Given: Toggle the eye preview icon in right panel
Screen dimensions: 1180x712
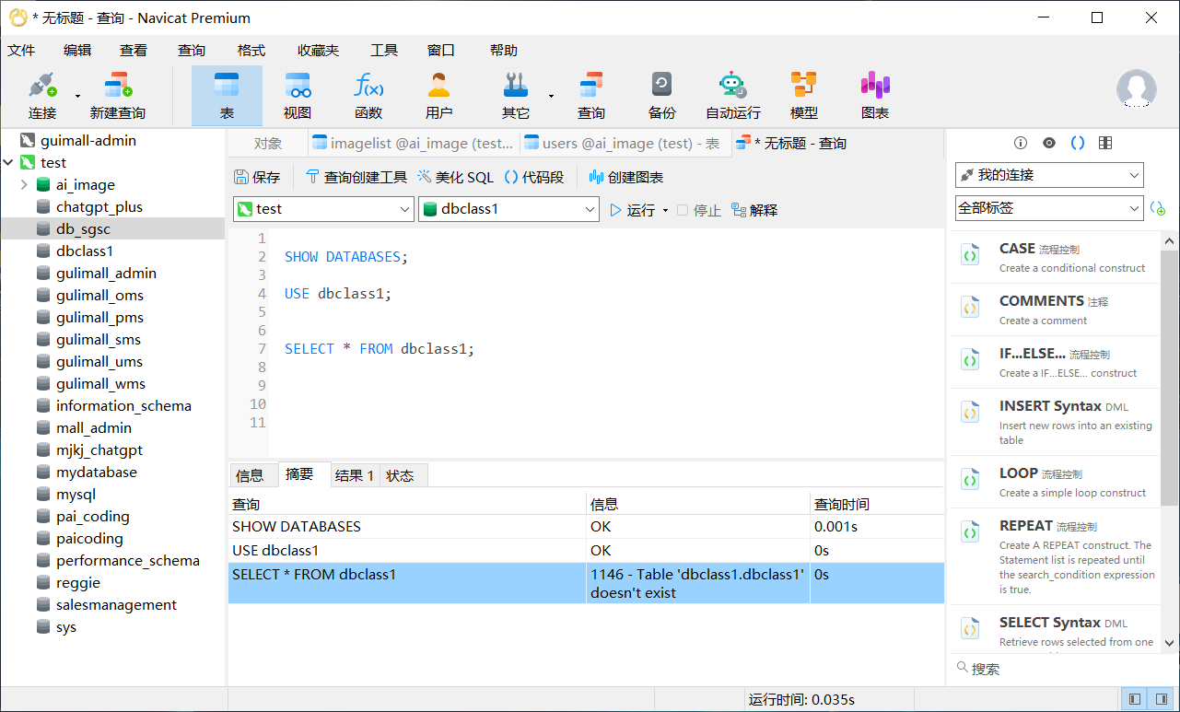Looking at the screenshot, I should click(x=1049, y=143).
